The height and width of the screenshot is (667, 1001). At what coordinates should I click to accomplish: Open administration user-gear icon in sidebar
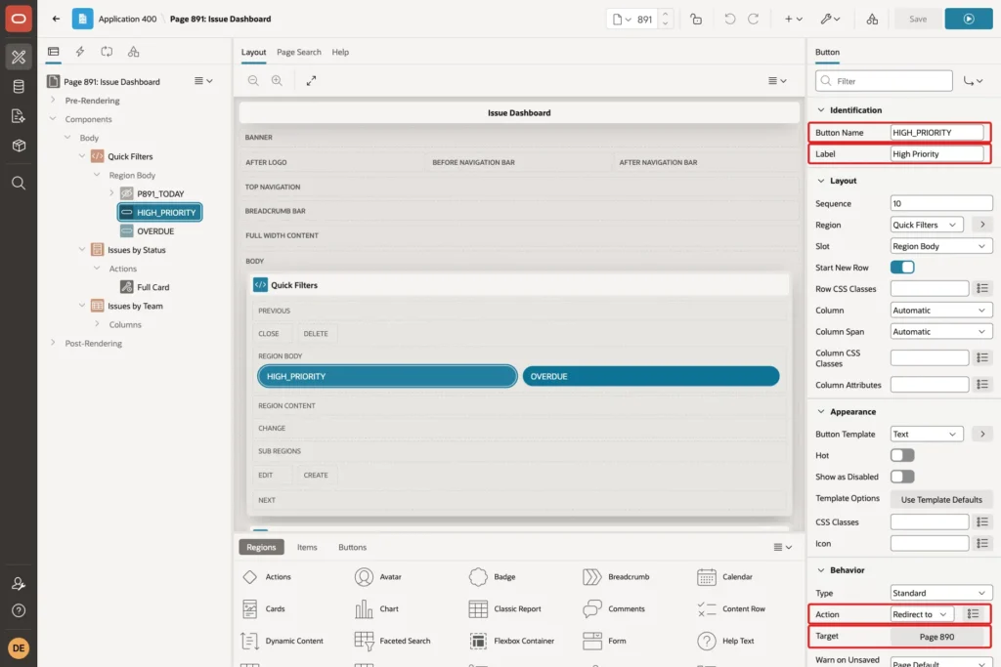click(19, 583)
